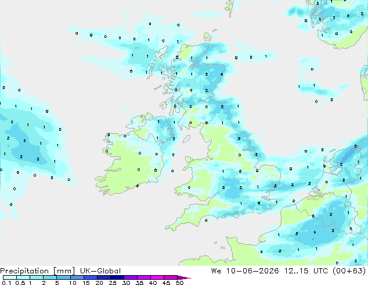Click the 0.1 to 0.5 mm legend swatch

coord(10,277)
